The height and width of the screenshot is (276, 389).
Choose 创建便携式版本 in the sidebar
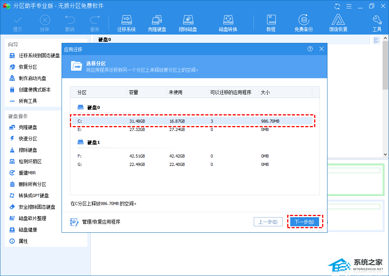[x=30, y=90]
